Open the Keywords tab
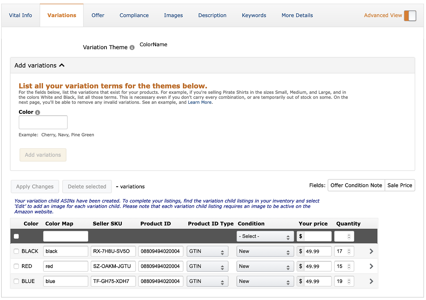This screenshot has height=300, width=426. [x=254, y=15]
